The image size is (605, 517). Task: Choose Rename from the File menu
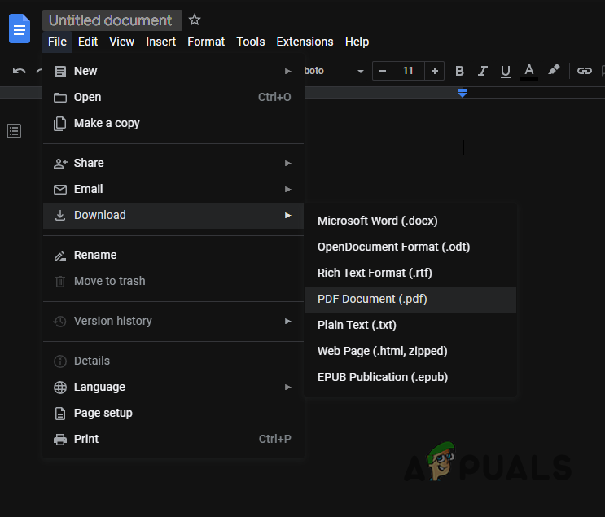click(x=173, y=256)
